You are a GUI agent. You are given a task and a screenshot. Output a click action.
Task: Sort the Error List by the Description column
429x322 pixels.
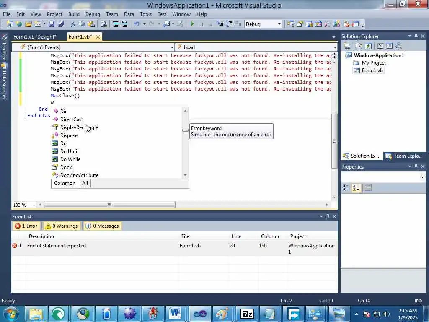click(41, 236)
